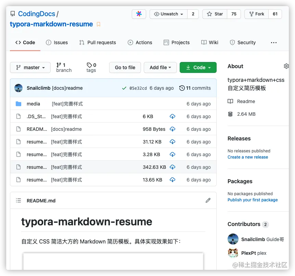The width and height of the screenshot is (295, 276).
Task: Click Publish your first package link
Action: pos(253,200)
